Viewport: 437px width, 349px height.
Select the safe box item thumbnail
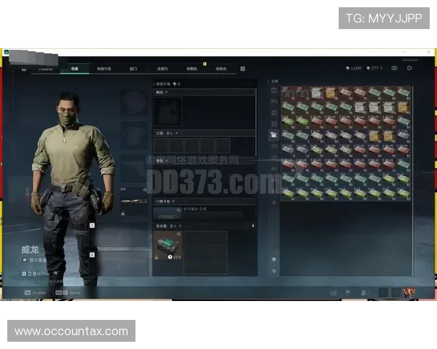[168, 246]
